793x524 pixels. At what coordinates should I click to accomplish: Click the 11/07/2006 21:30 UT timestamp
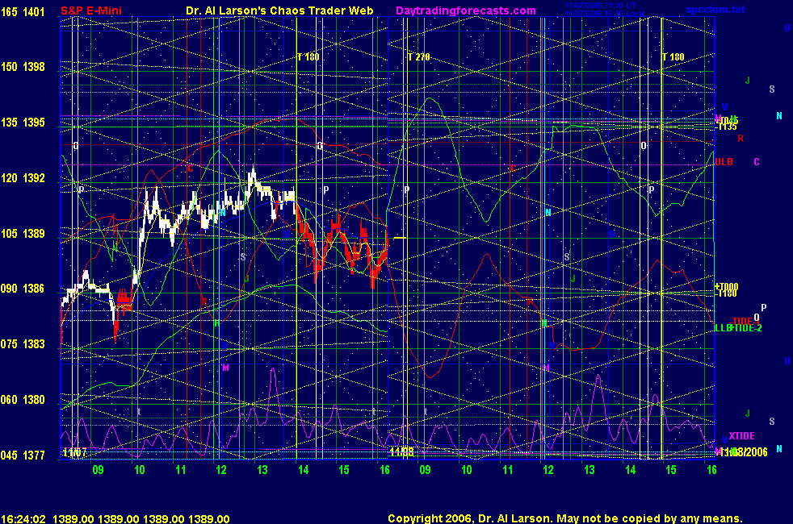coord(600,6)
